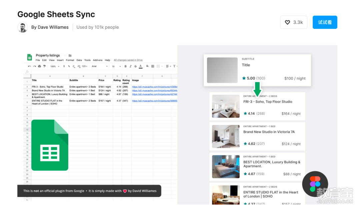Click the 'FRI-3 - Soho, Top Floor Studio' listing photo
This screenshot has height=211, width=360.
226,106
